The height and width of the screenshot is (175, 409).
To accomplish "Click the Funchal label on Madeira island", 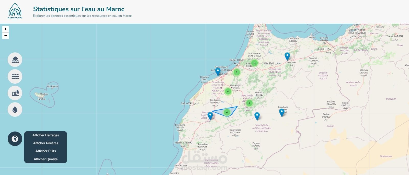I will tap(41, 99).
